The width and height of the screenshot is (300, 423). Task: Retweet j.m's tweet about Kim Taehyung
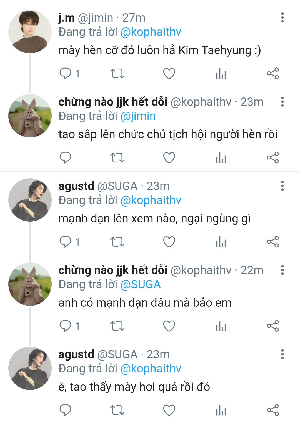117,74
